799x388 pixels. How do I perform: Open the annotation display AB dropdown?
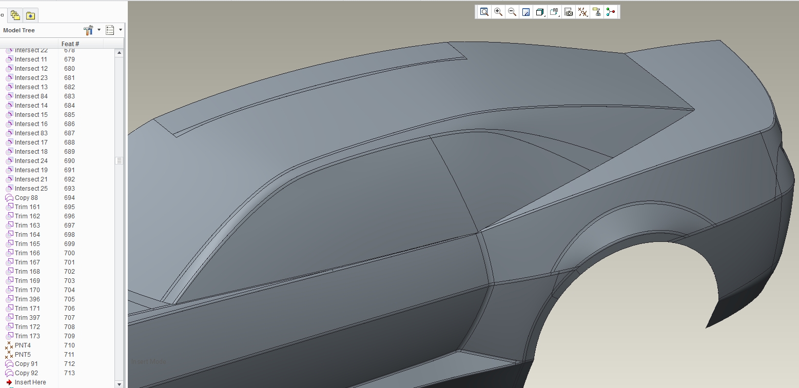[x=554, y=12]
